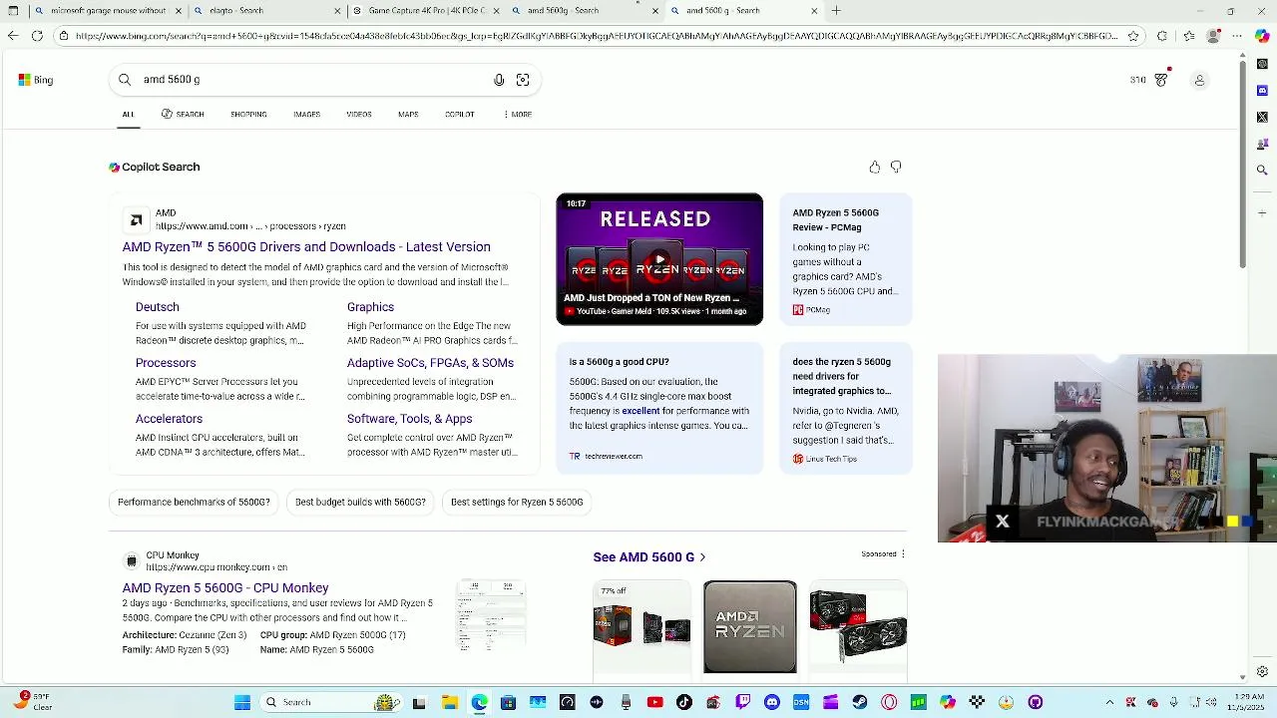Select the COPILOT search filter
Screen dimensions: 1277x718
click(460, 115)
